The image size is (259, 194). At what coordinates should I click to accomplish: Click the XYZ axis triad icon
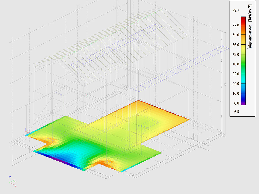(12, 181)
